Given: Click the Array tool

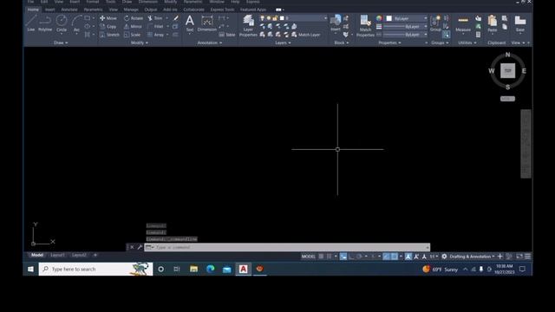Looking at the screenshot, I should tap(156, 35).
